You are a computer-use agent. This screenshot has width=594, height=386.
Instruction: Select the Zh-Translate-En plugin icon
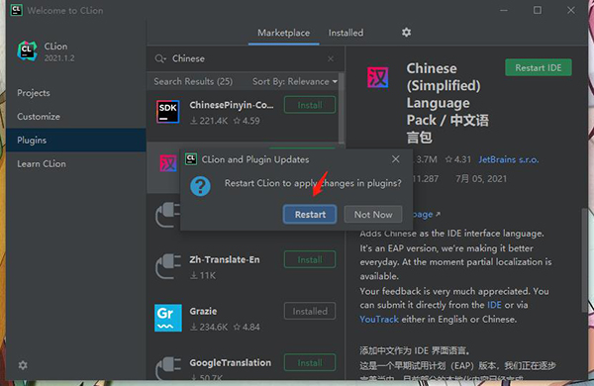pos(168,266)
